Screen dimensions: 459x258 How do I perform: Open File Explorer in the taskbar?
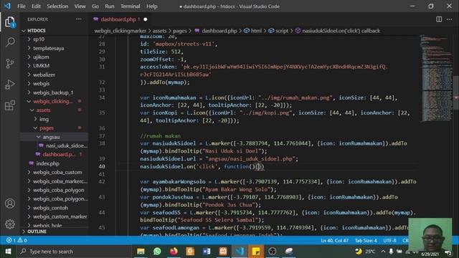(141, 252)
